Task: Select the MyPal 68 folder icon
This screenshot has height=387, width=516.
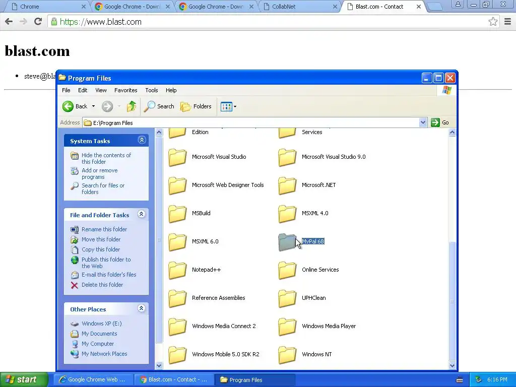Action: tap(287, 241)
